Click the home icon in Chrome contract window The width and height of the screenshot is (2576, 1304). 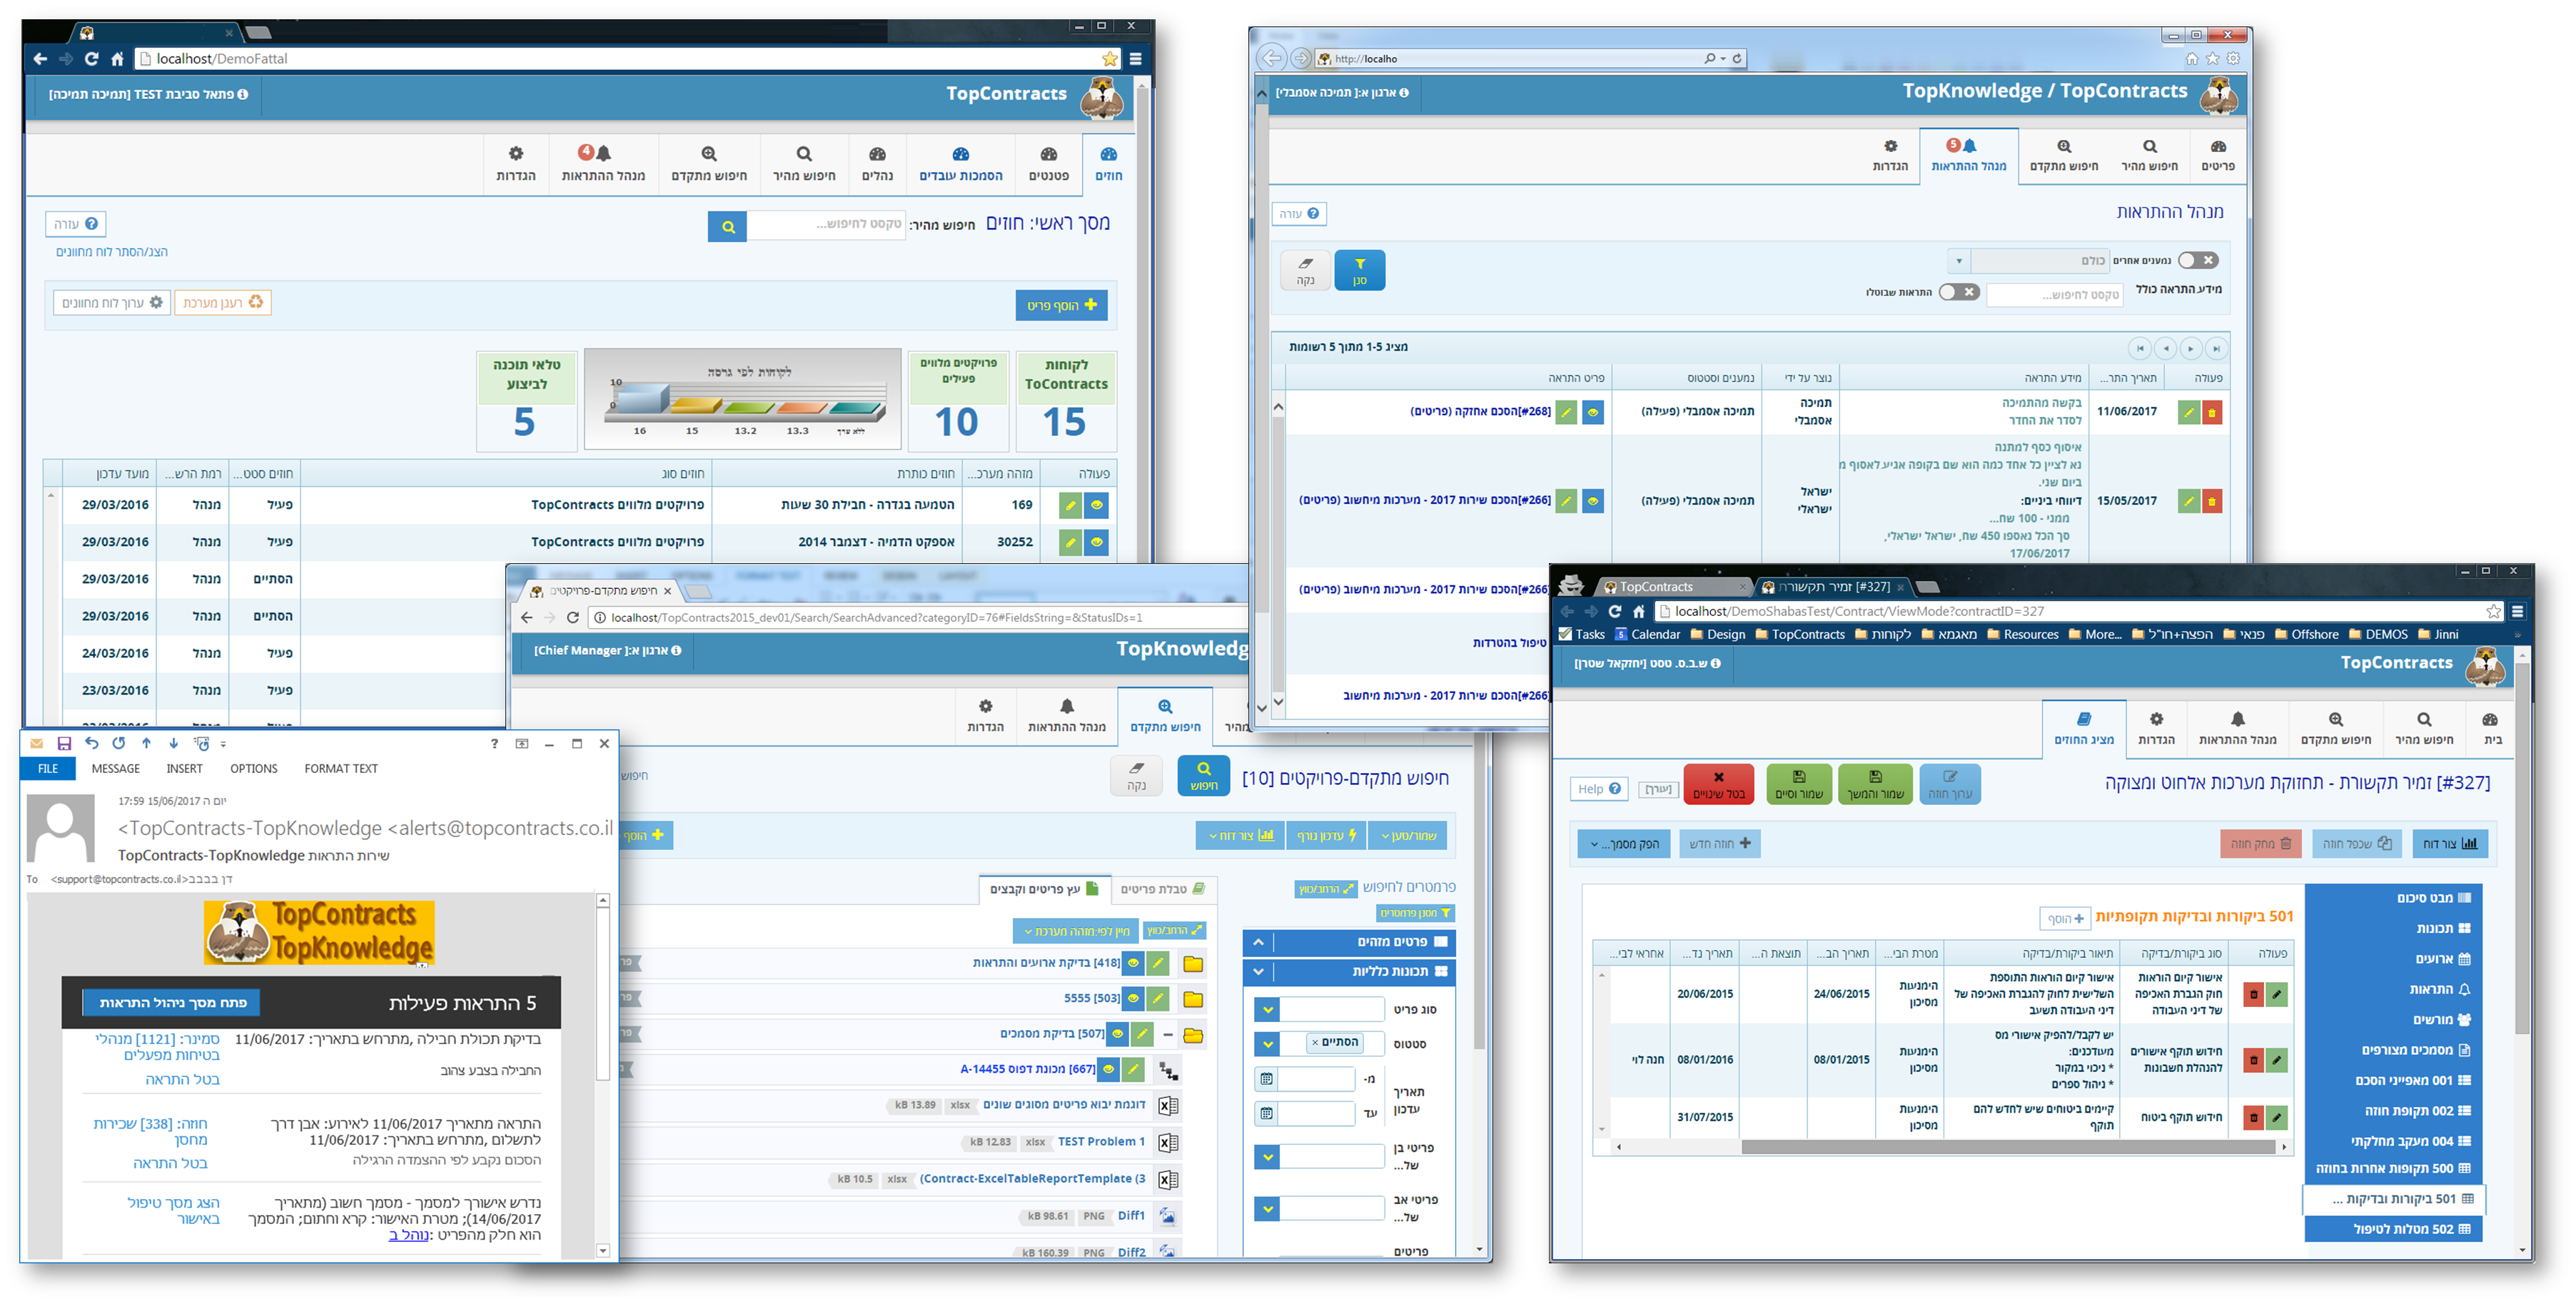coord(1638,611)
